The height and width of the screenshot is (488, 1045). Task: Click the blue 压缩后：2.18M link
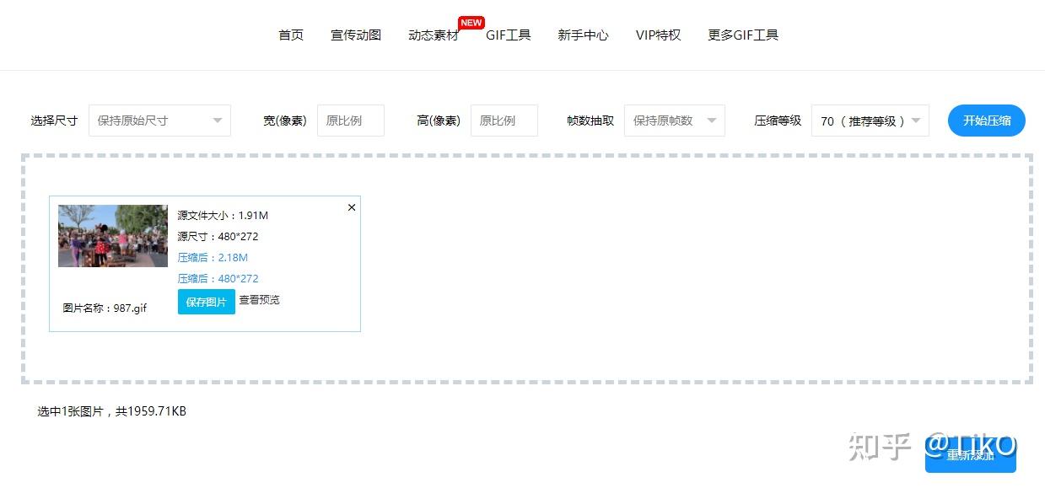coord(213,257)
